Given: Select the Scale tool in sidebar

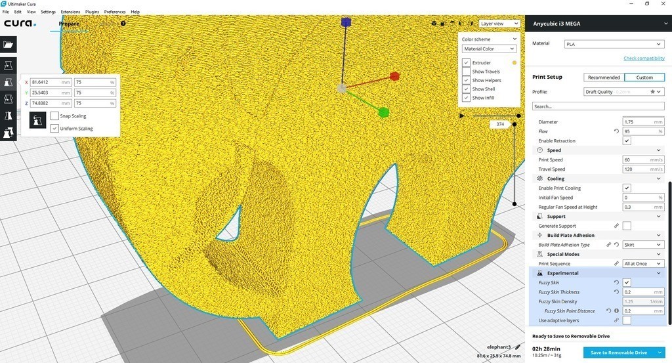Looking at the screenshot, I should [x=8, y=82].
